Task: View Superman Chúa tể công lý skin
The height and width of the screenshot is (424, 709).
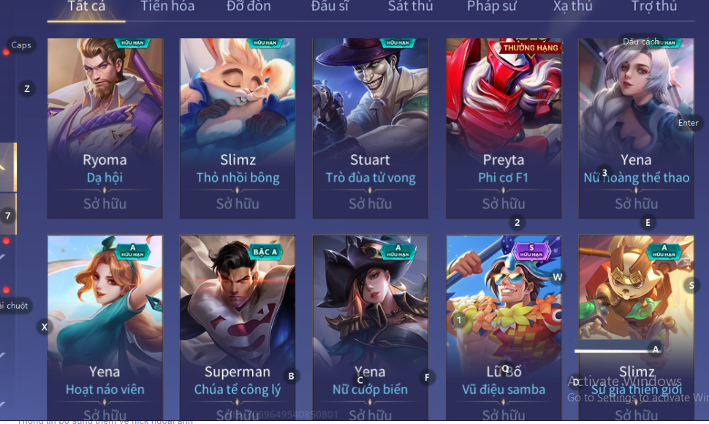Action: tap(238, 328)
